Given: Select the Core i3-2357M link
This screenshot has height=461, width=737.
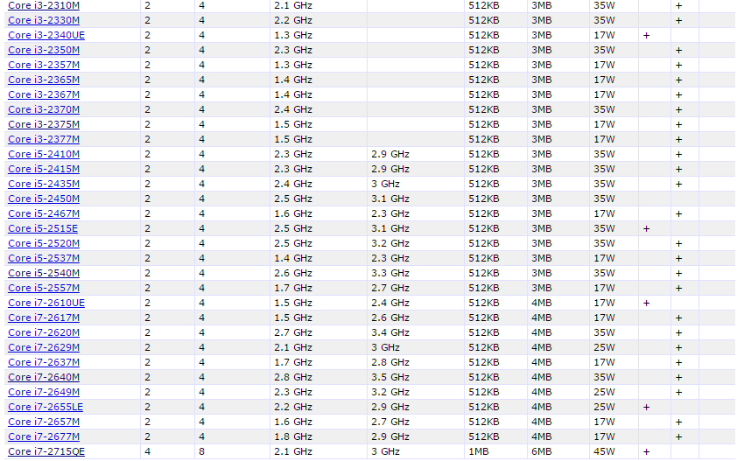Looking at the screenshot, I should point(44,65).
